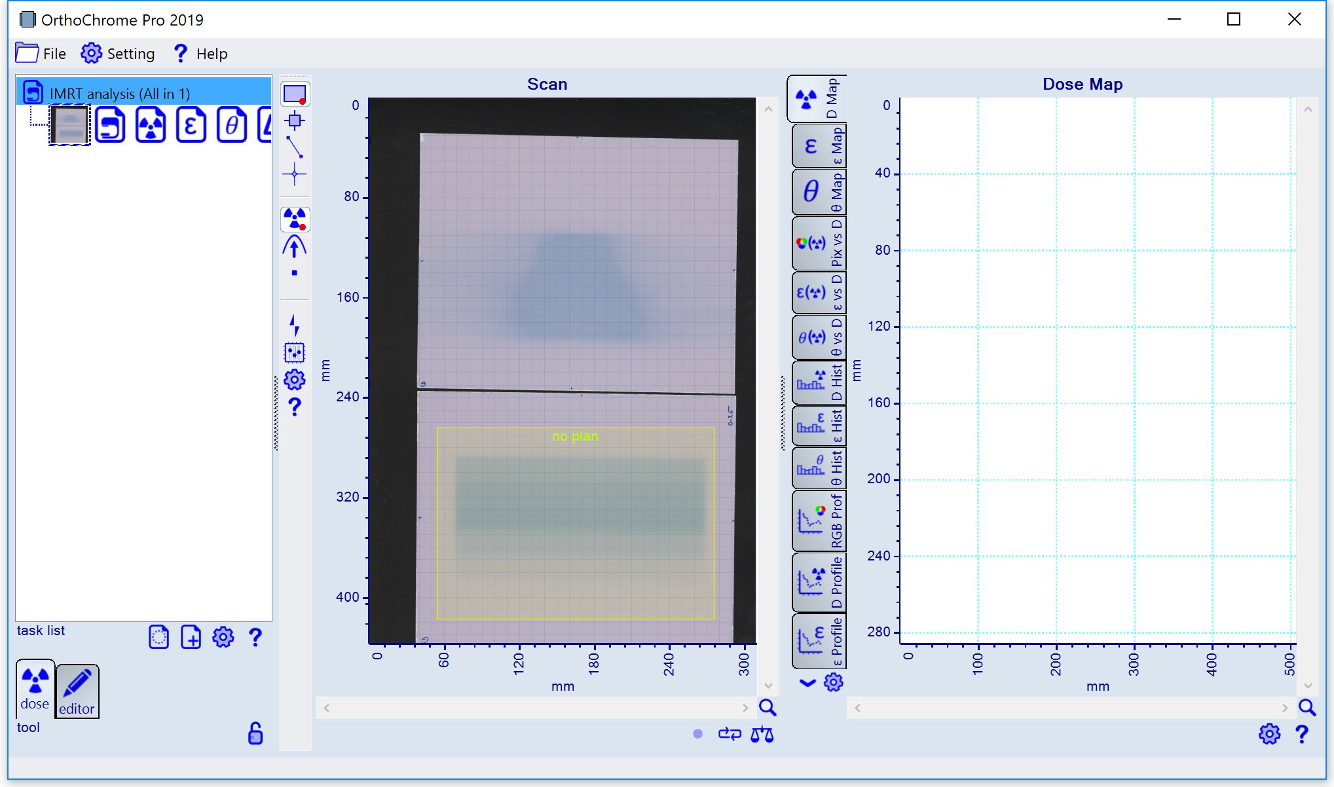Click the scan magnifier zoom icon
Screen dimensions: 1334x787
768,708
